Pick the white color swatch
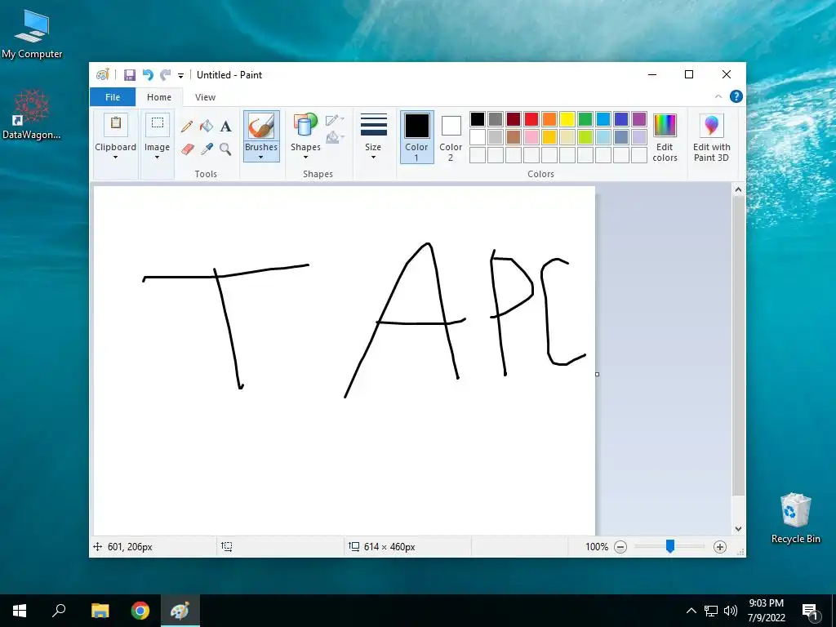The image size is (836, 627). pyautogui.click(x=478, y=137)
